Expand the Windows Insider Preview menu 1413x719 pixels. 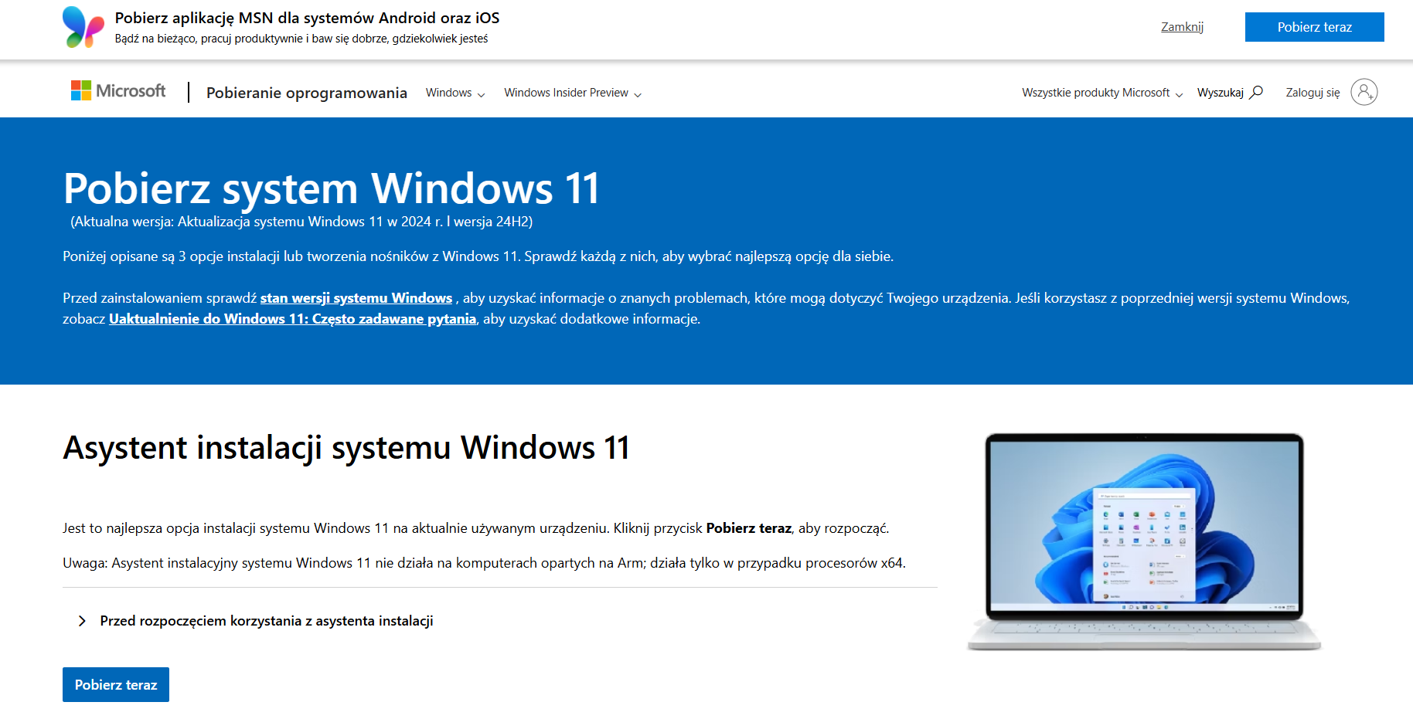(572, 93)
